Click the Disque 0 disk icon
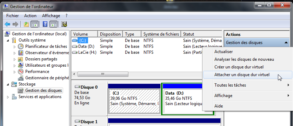293x126 pixels. [77, 87]
